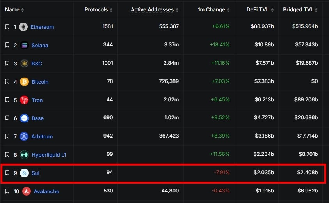
Task: Sort table by Name column
Action: 14,10
